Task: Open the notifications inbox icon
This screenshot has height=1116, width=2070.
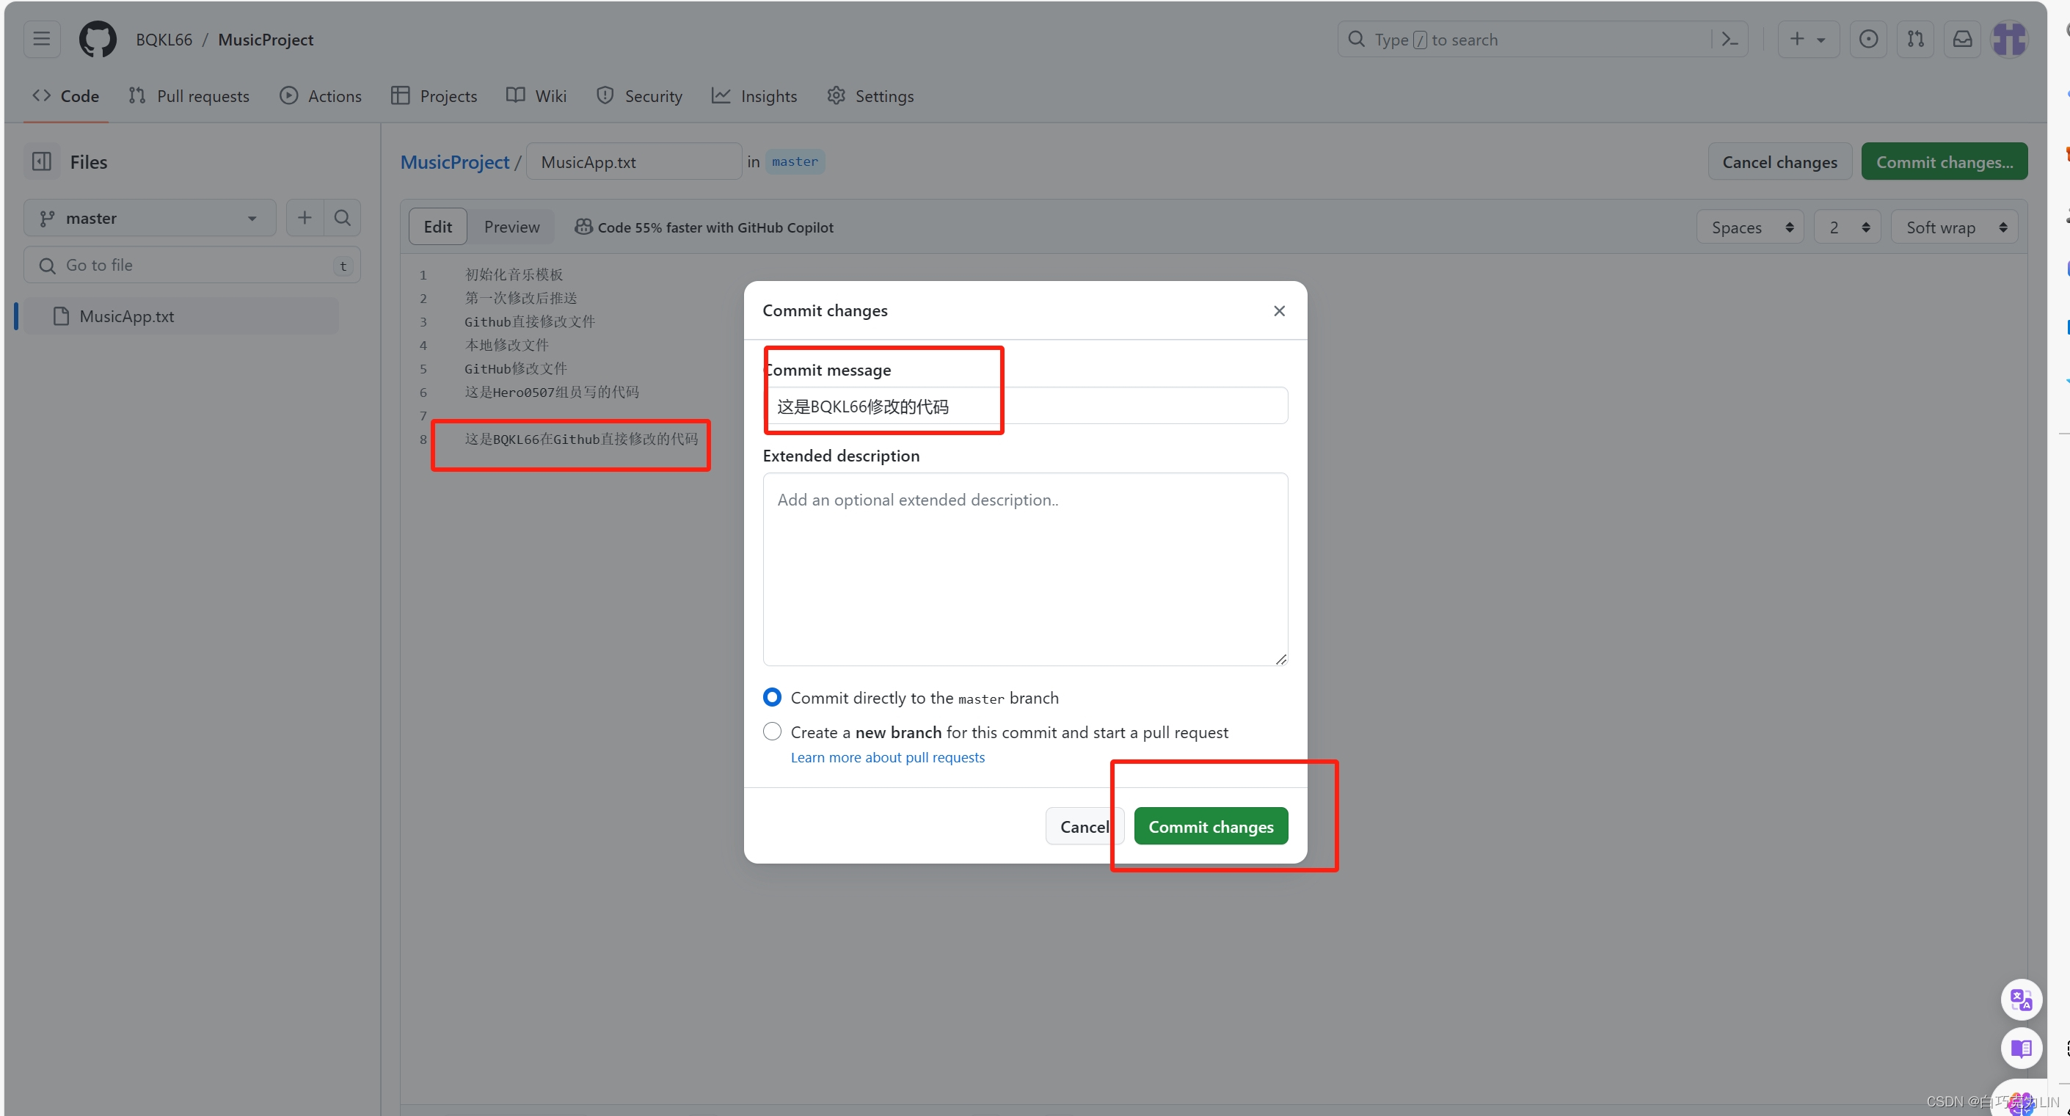Action: pos(1962,39)
